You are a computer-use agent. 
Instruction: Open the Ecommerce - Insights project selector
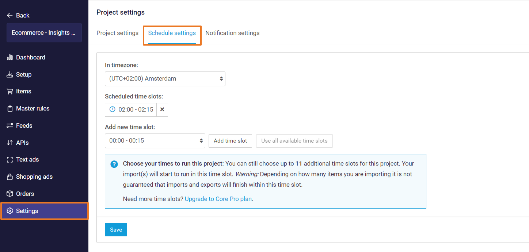(x=44, y=32)
